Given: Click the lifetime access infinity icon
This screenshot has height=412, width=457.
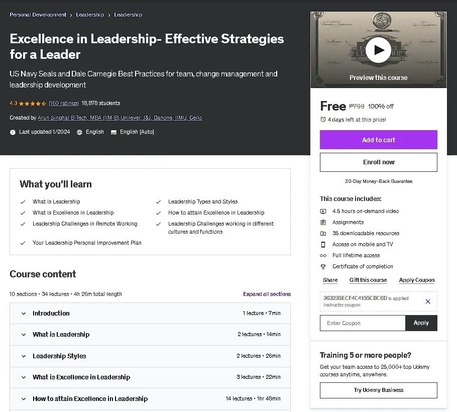Looking at the screenshot, I should click(x=323, y=255).
